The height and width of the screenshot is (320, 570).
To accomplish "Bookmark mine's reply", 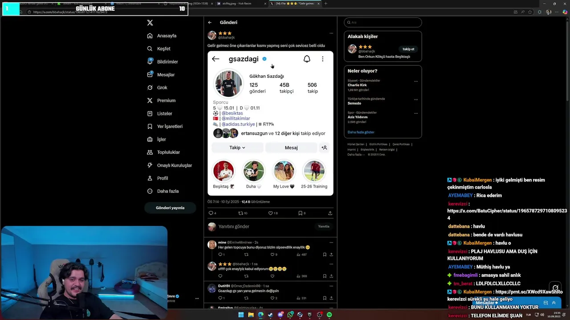I will 325,255.
